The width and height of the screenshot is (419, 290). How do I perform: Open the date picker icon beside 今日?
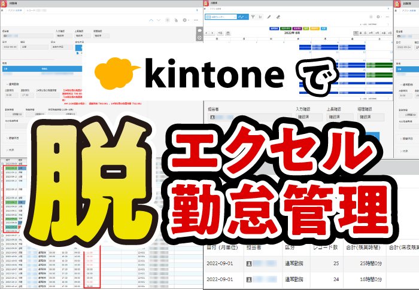pyautogui.click(x=228, y=33)
